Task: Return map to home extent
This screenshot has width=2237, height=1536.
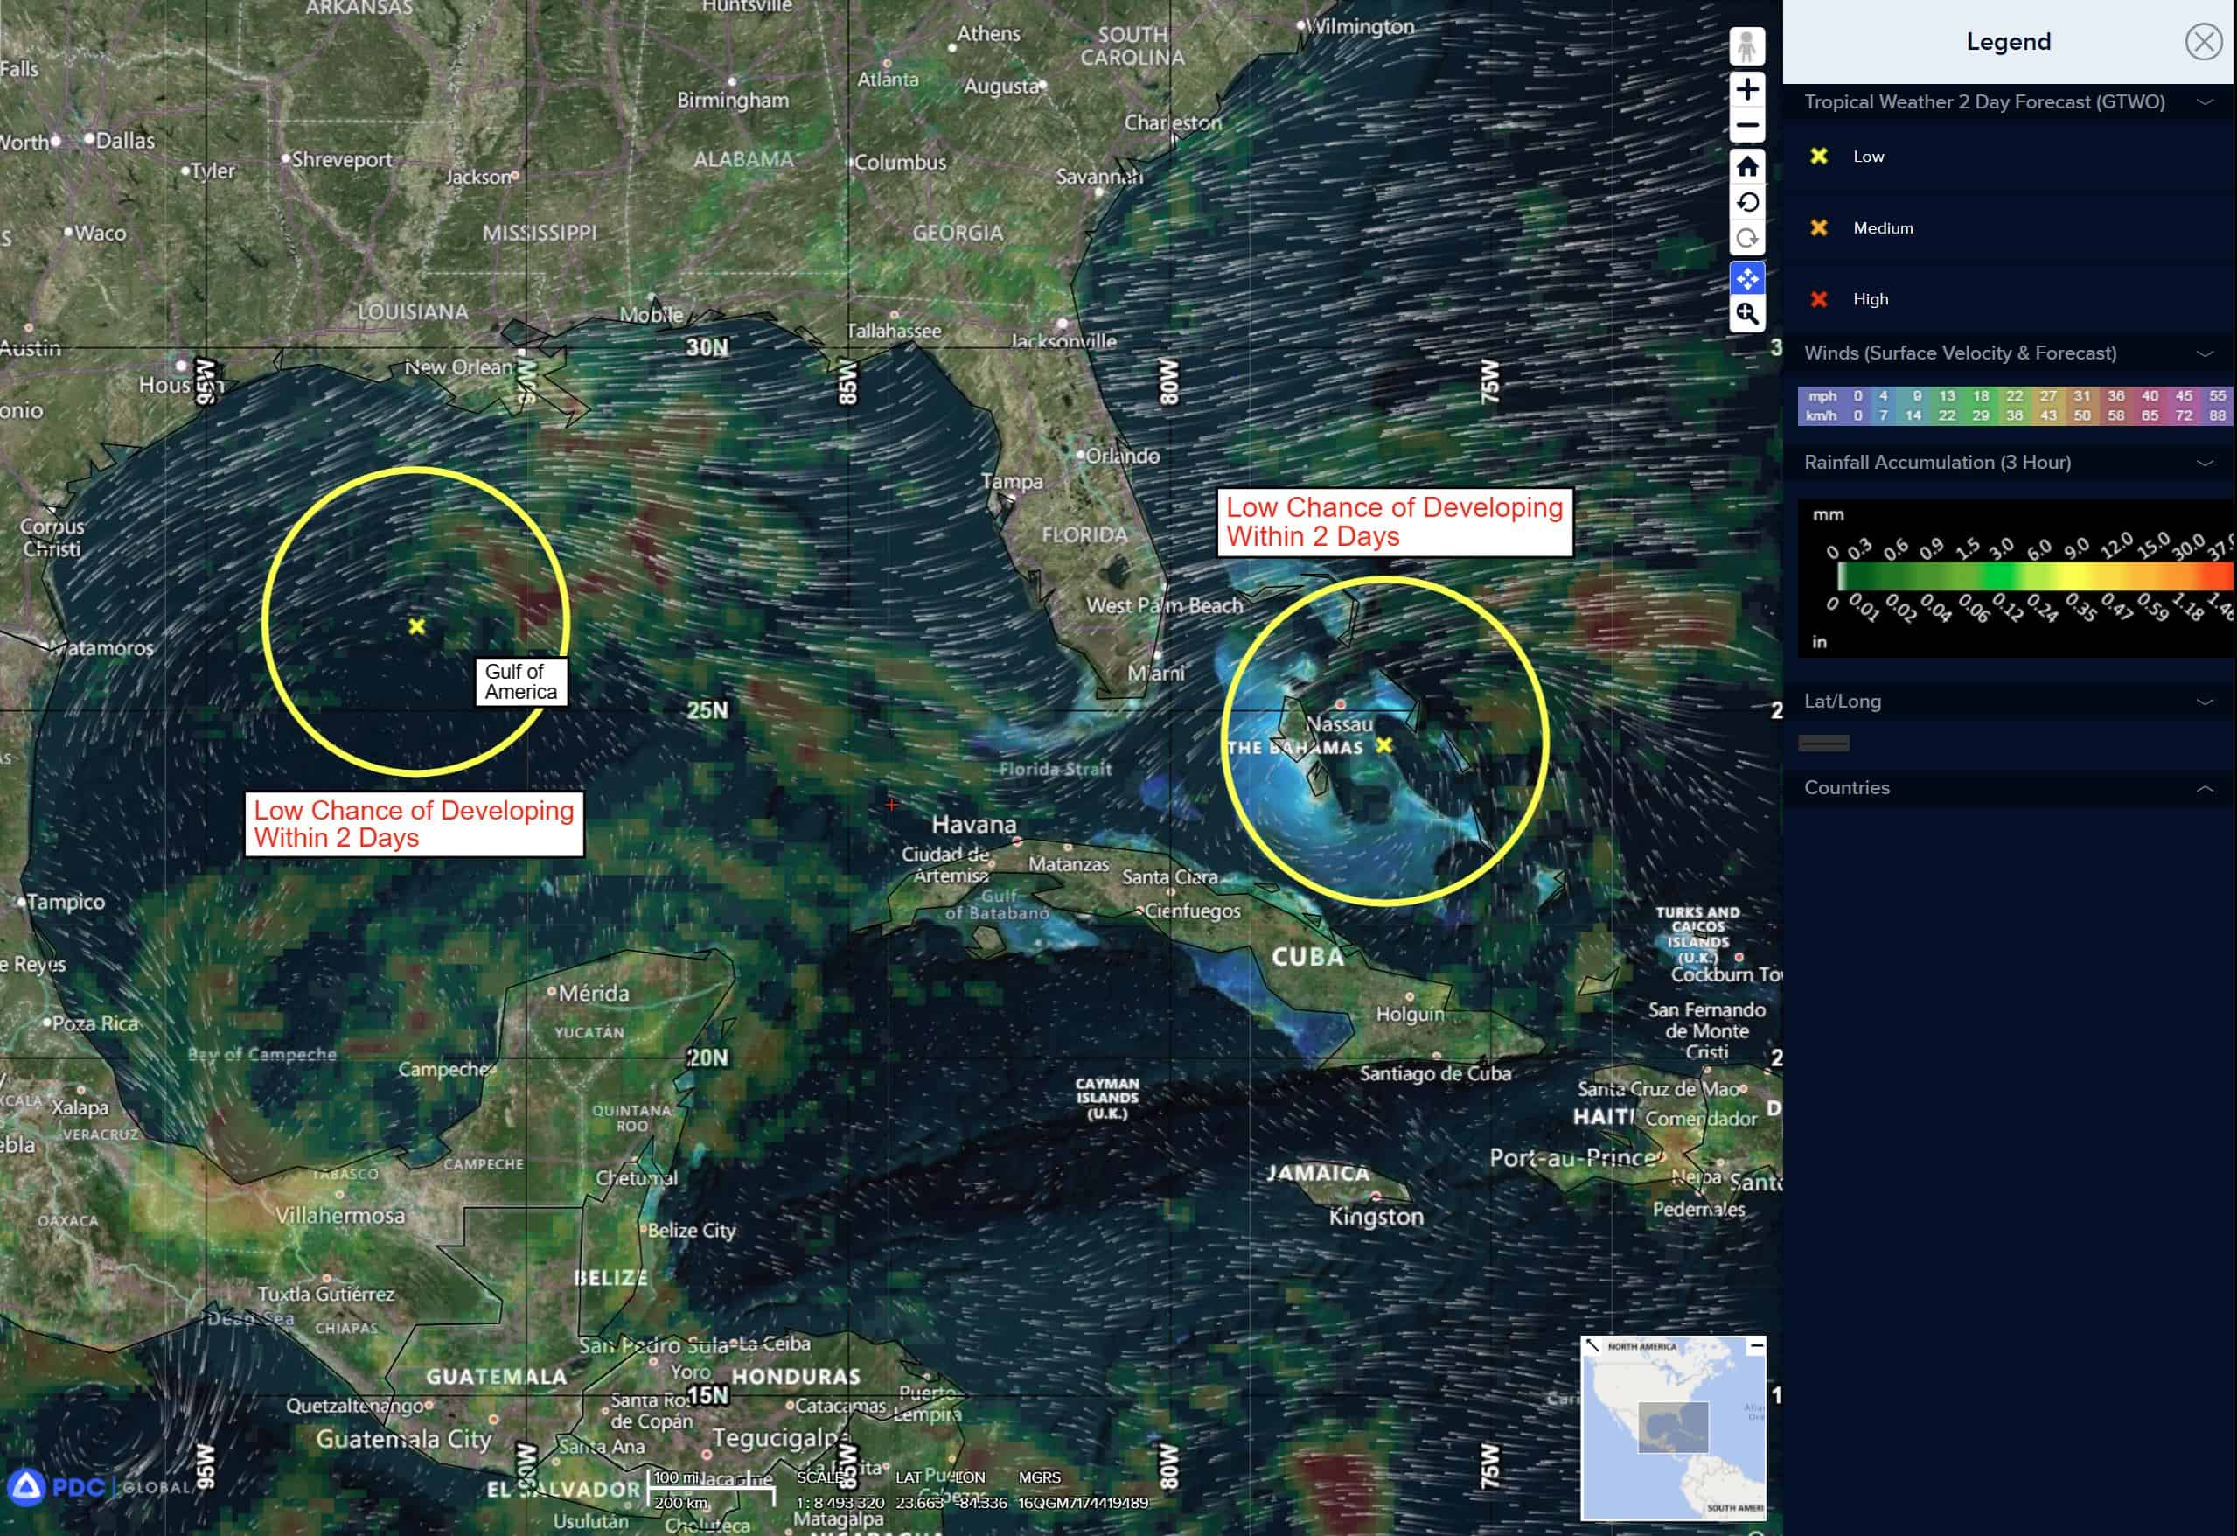Action: click(x=1746, y=166)
